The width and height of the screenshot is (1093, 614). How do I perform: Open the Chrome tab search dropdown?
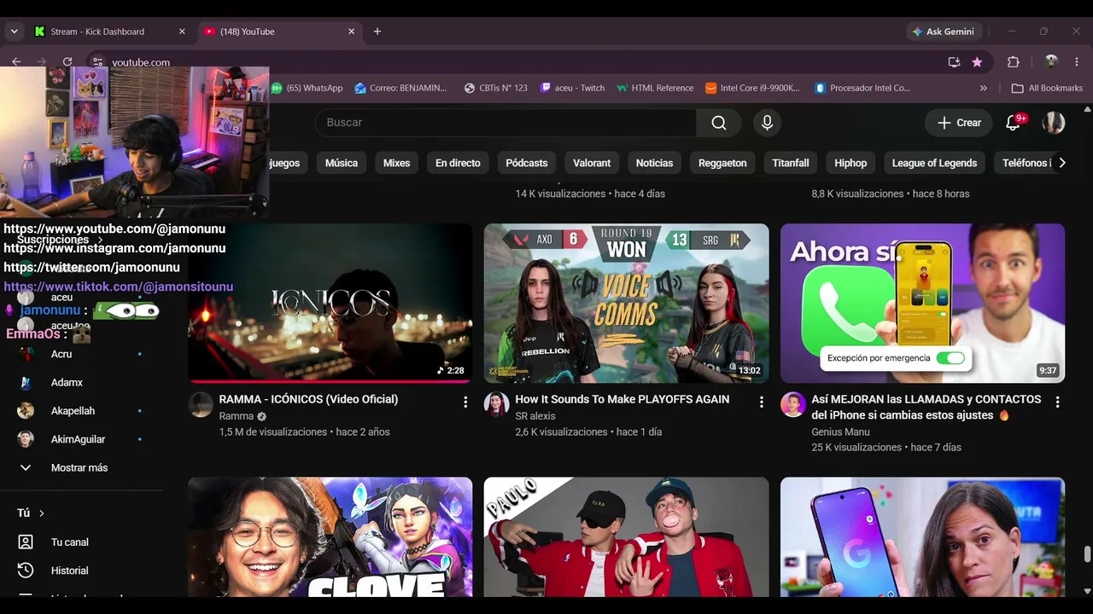coord(14,32)
